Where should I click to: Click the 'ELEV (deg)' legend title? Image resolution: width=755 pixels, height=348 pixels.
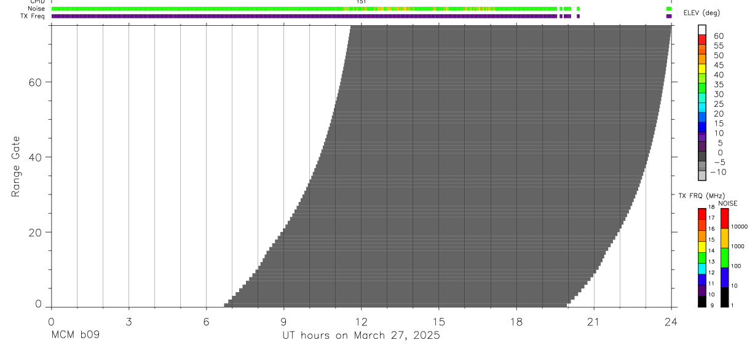[702, 13]
